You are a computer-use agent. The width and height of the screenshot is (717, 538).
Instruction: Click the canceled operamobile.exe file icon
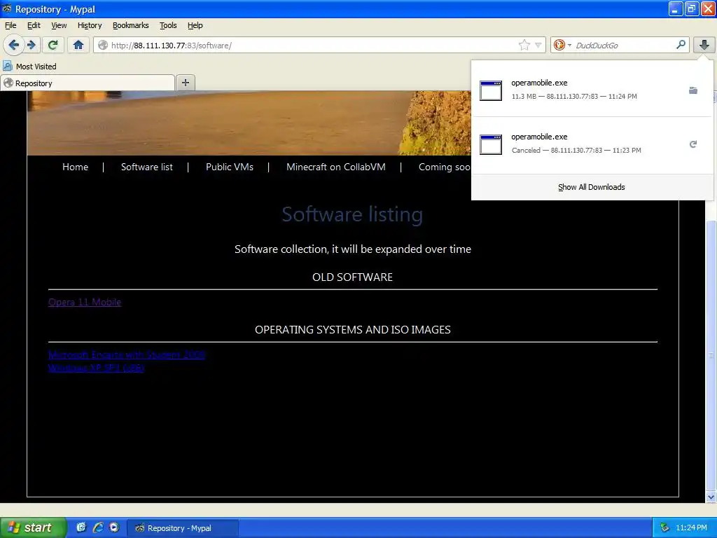(x=491, y=144)
